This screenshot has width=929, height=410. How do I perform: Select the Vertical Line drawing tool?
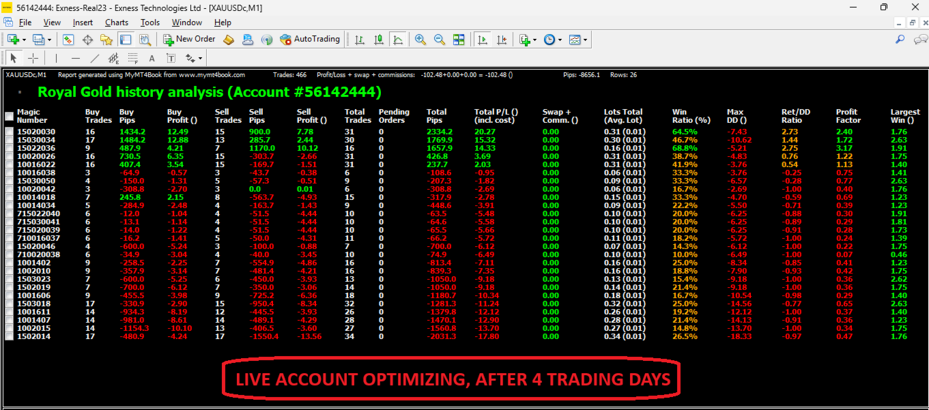click(x=57, y=58)
